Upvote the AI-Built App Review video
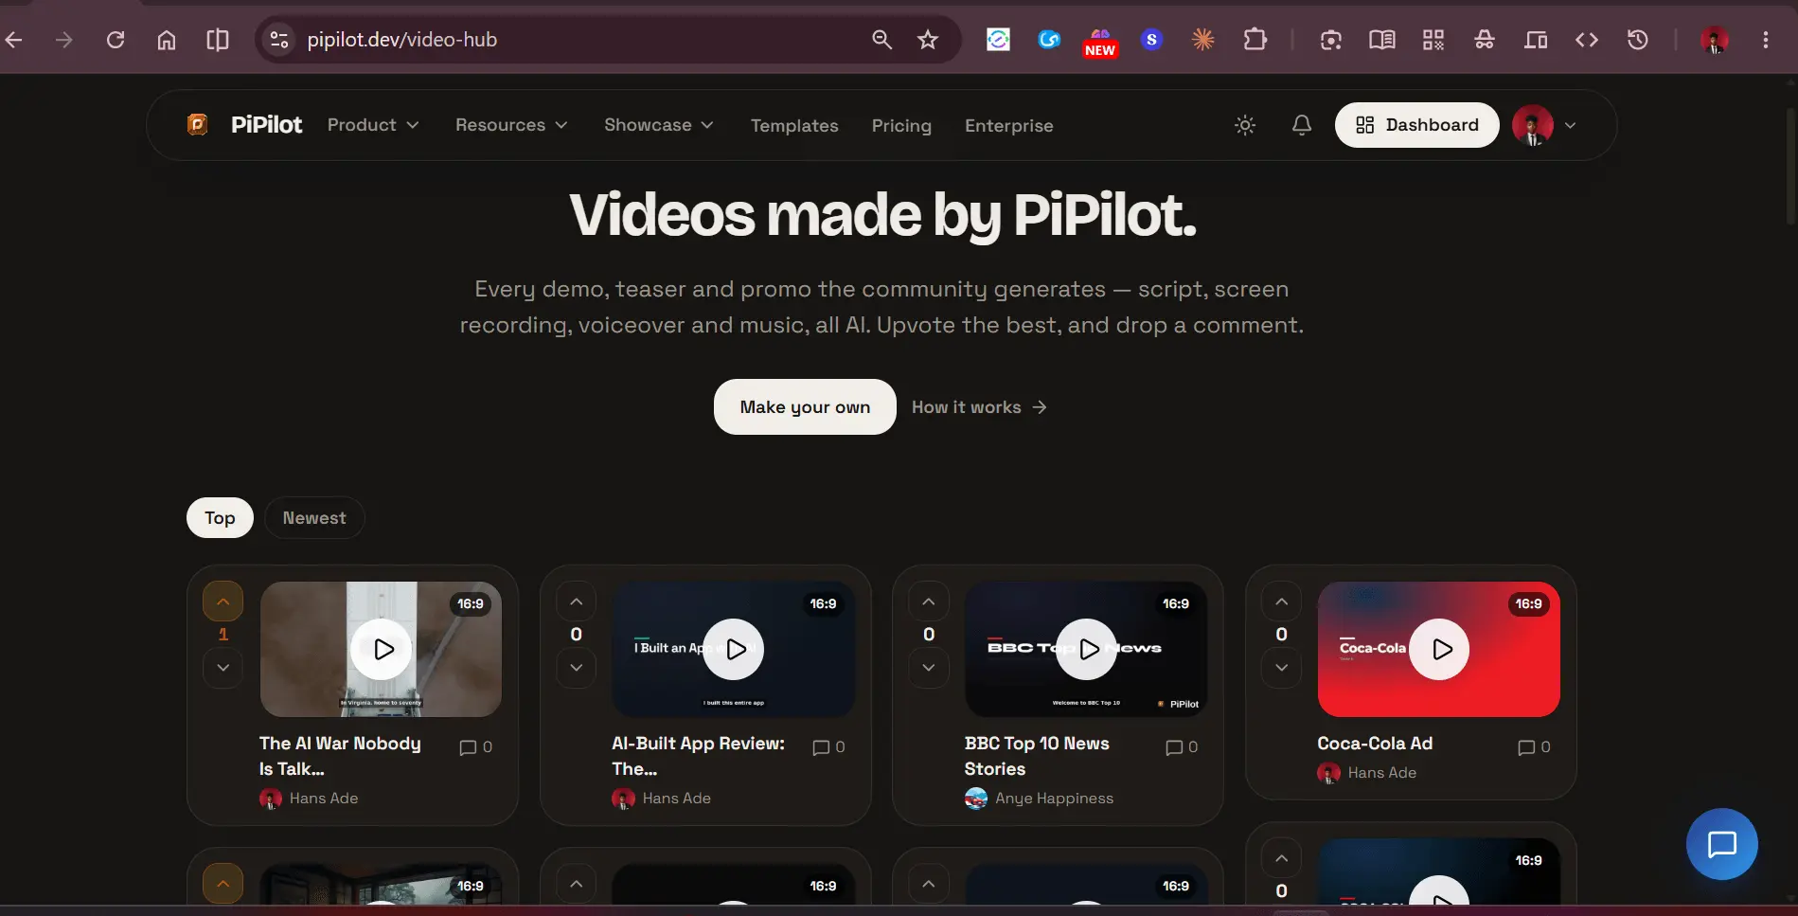 click(576, 602)
